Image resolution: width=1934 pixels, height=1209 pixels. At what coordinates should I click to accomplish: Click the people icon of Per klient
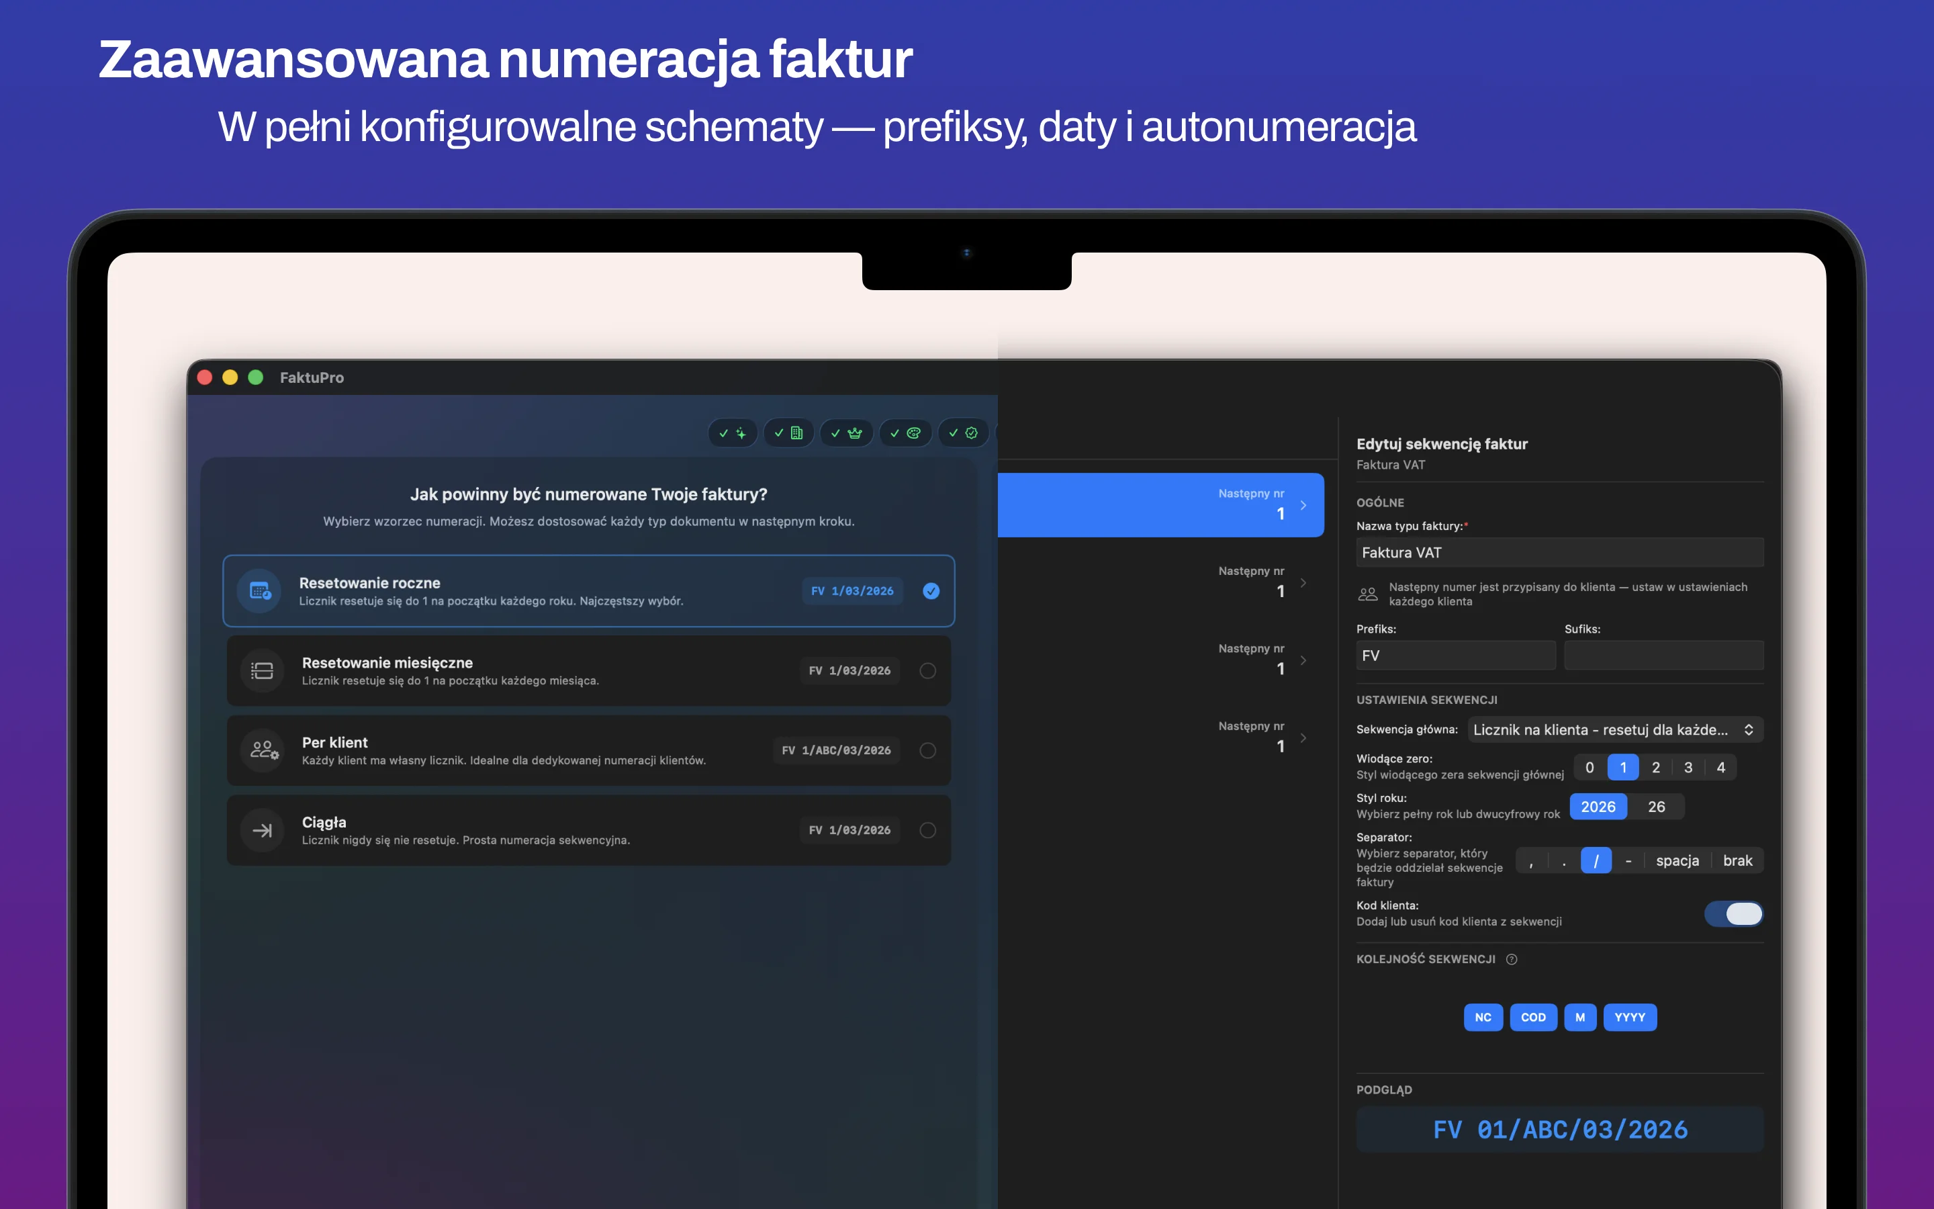(263, 750)
